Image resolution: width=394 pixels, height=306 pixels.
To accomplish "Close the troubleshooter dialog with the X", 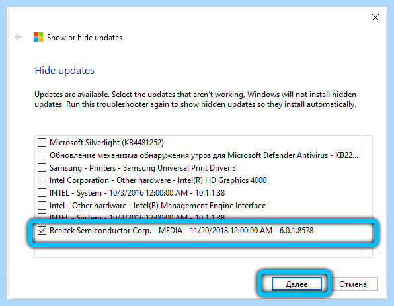I will click(x=375, y=17).
